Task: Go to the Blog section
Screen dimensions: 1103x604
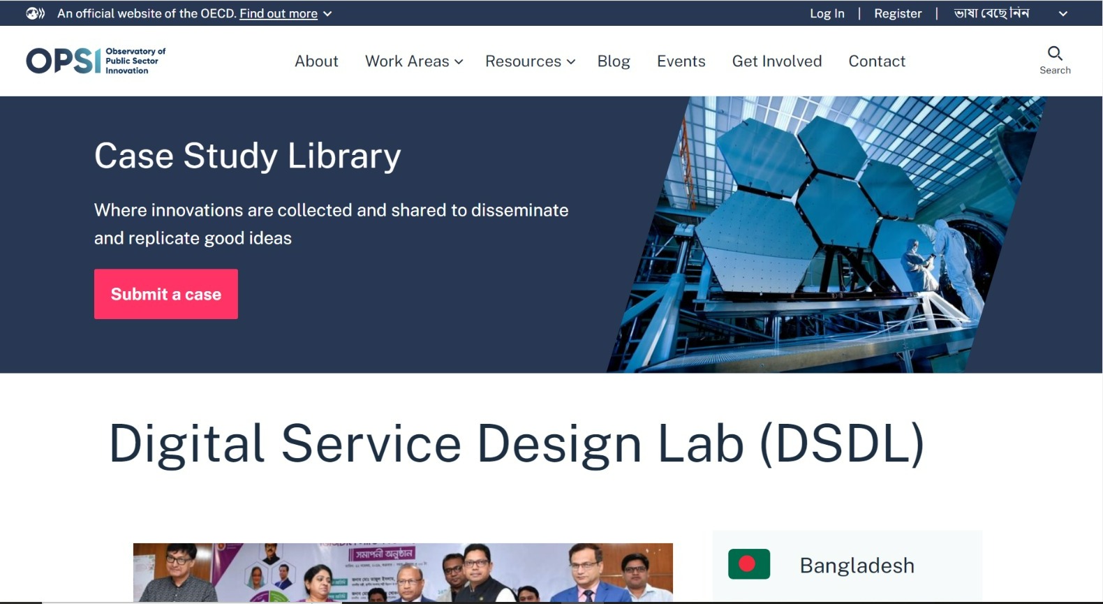Action: [614, 61]
